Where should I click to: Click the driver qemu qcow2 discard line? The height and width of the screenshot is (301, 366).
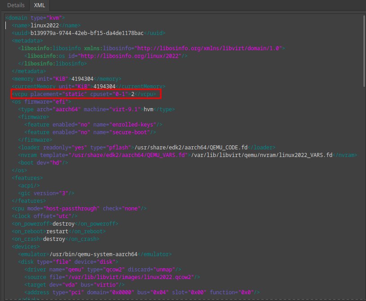[x=103, y=270]
